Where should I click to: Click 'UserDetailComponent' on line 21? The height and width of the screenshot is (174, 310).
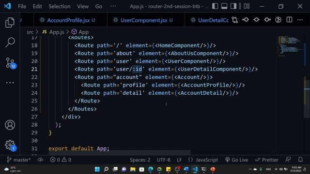tap(211, 69)
